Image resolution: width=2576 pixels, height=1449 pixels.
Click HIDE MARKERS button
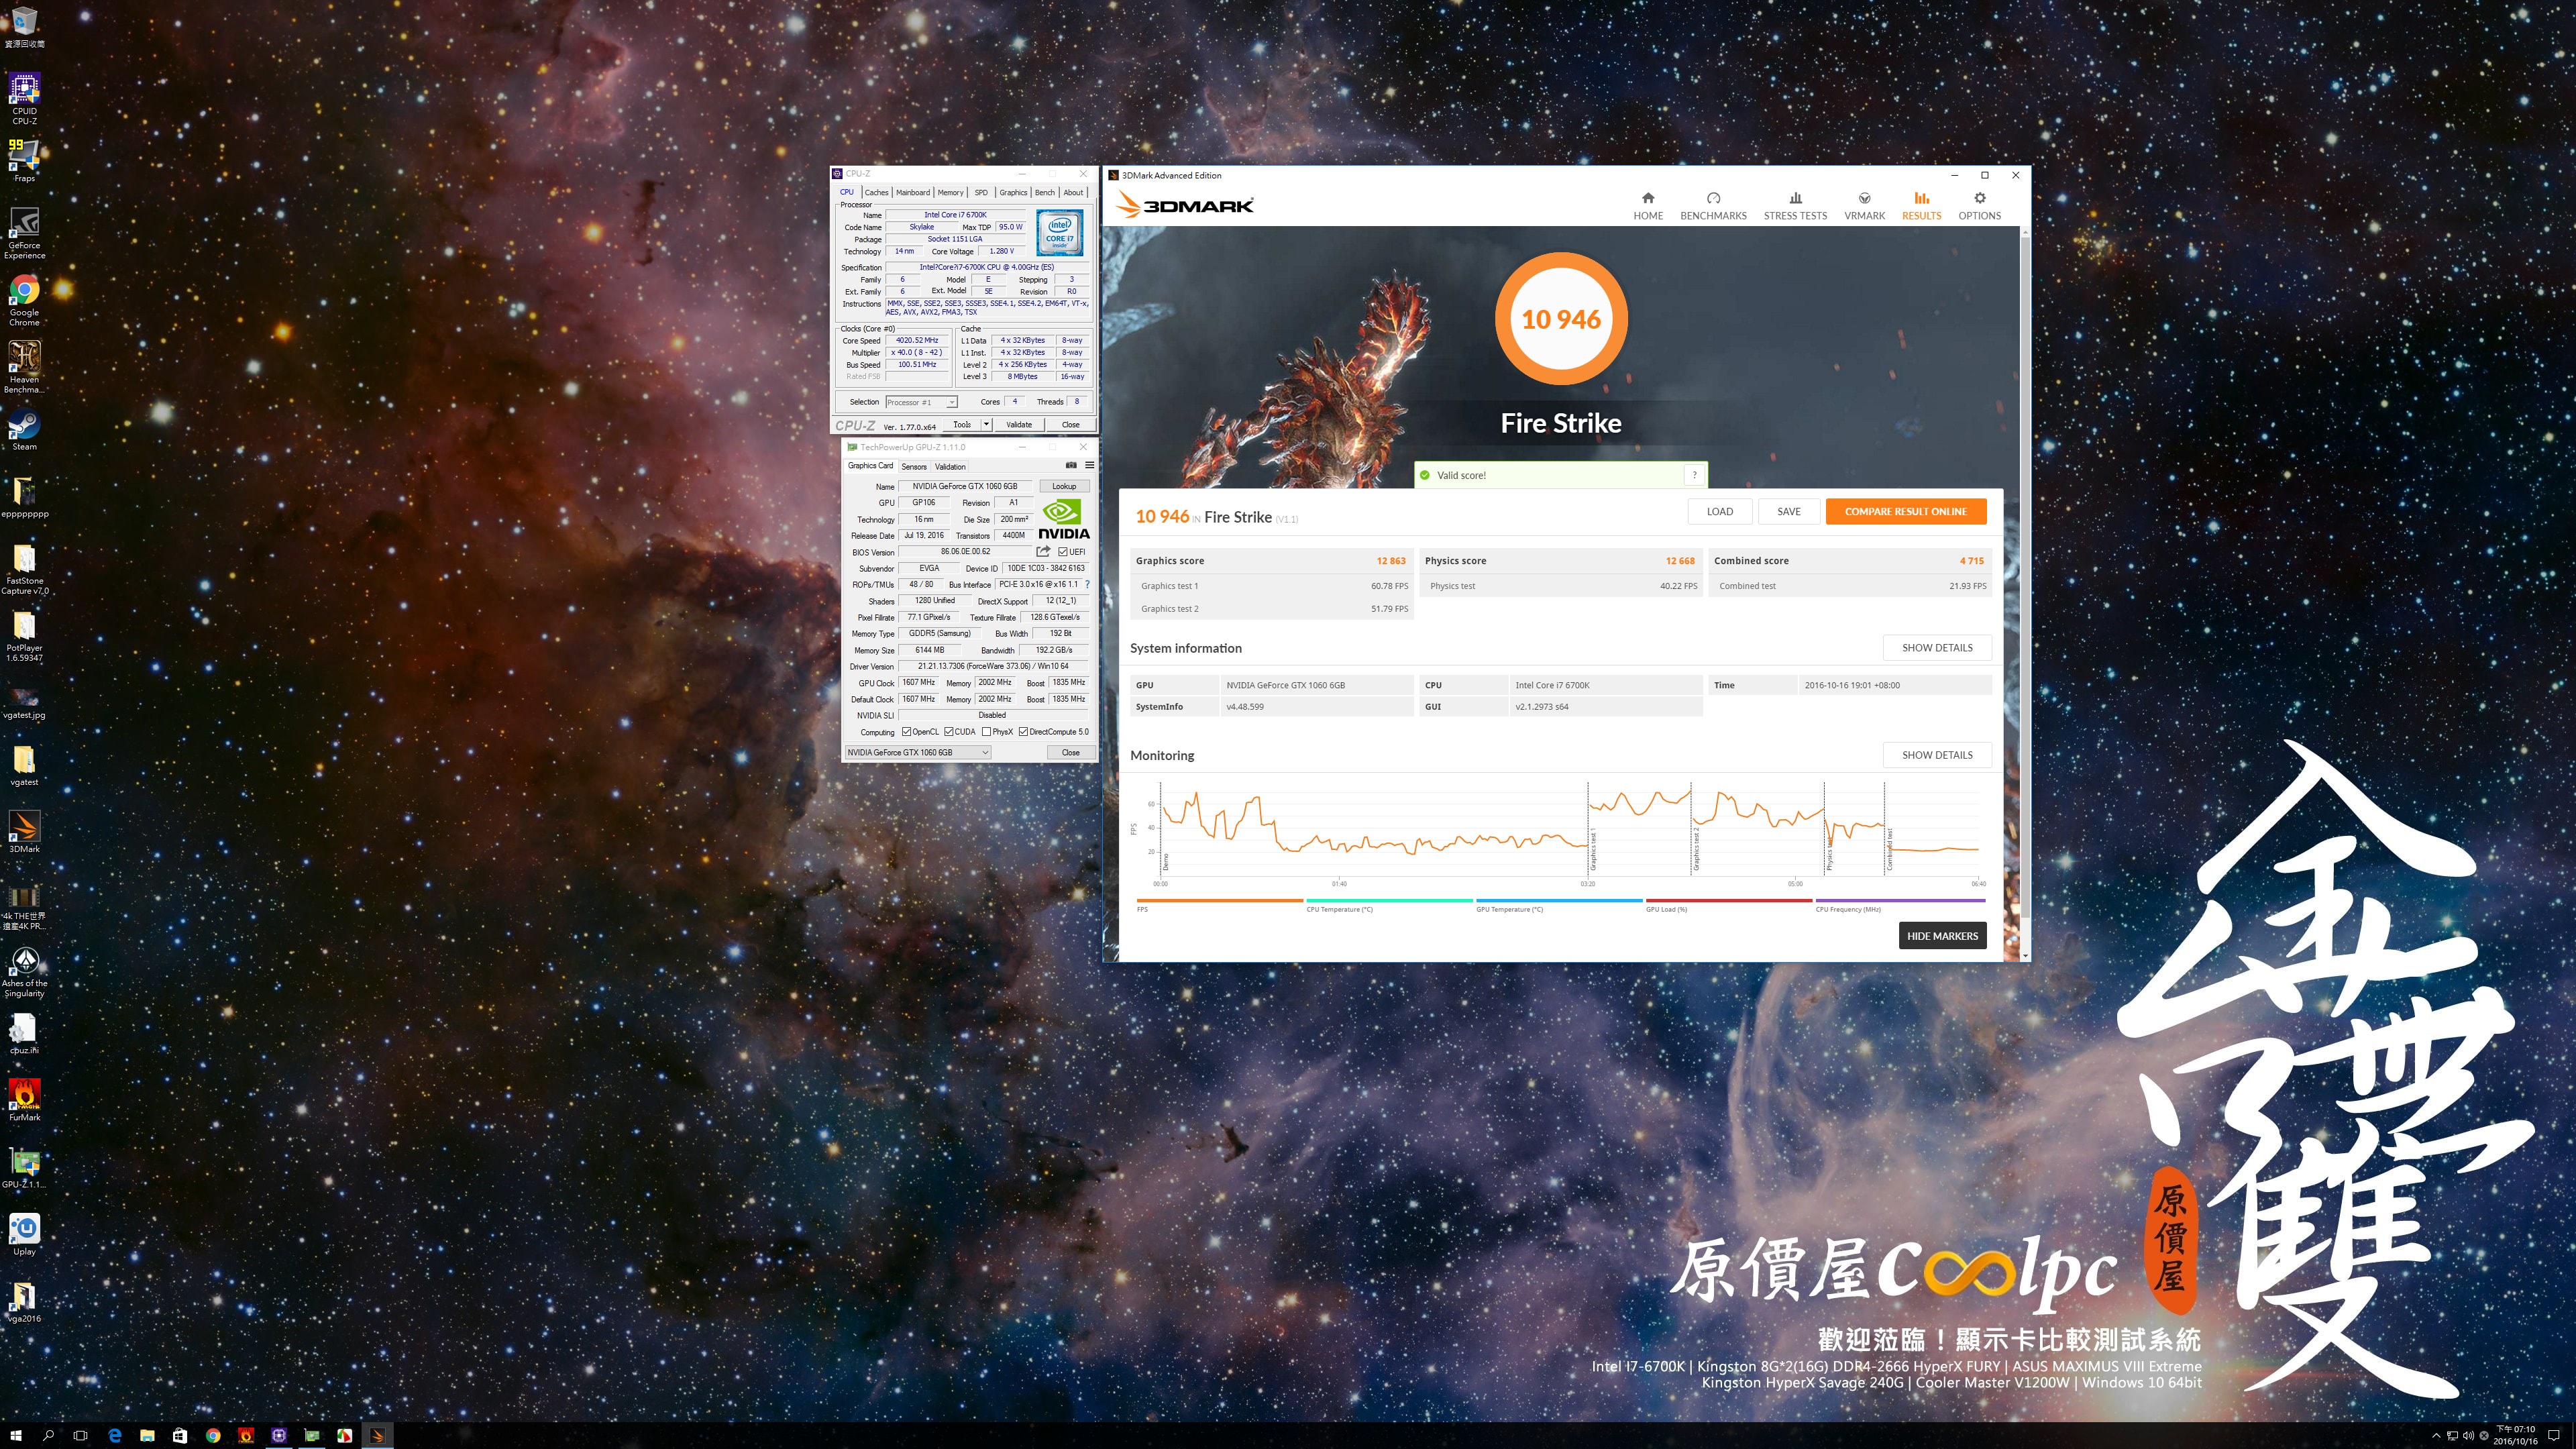1942,936
